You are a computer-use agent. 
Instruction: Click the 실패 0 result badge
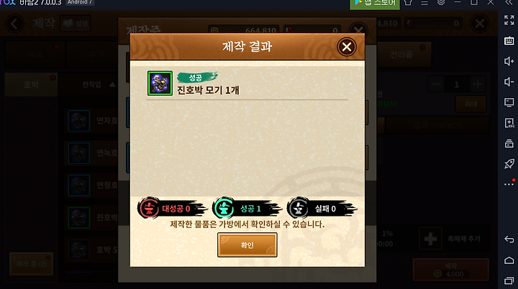coord(321,209)
